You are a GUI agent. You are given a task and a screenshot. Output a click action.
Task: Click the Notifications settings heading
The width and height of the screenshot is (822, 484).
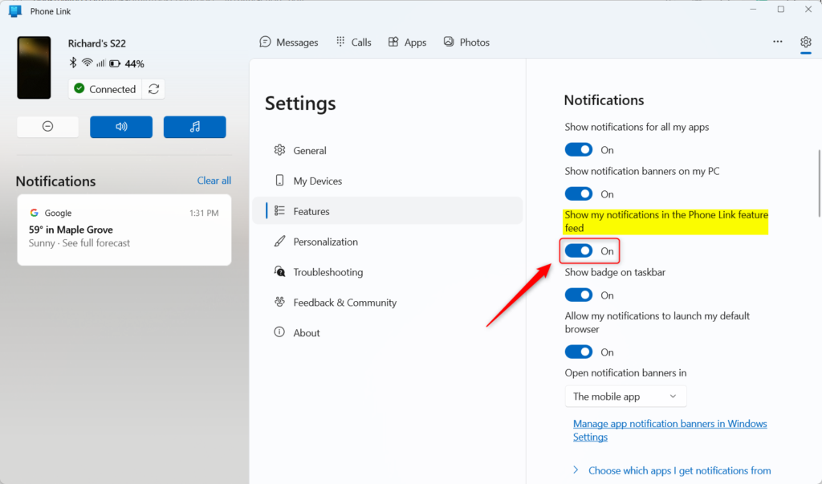(x=604, y=100)
